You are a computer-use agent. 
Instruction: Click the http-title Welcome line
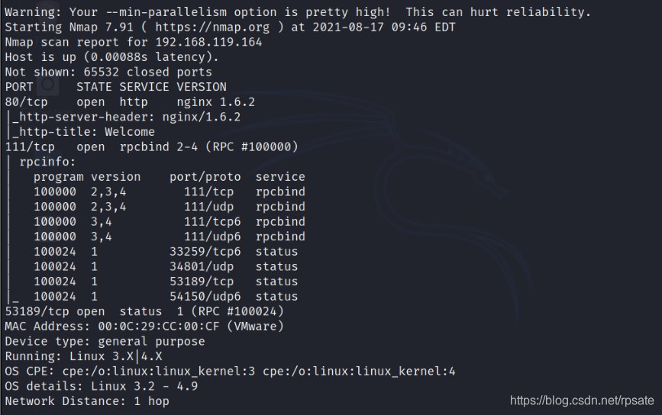(83, 132)
